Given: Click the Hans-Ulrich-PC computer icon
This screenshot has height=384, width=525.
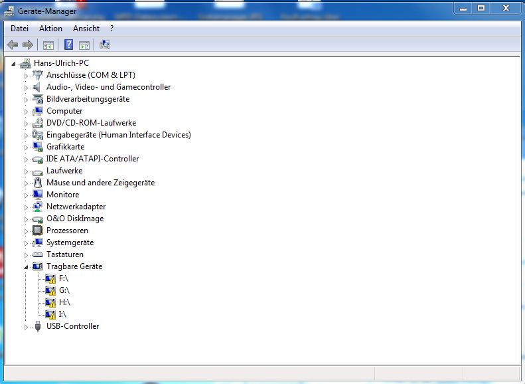Looking at the screenshot, I should click(25, 63).
